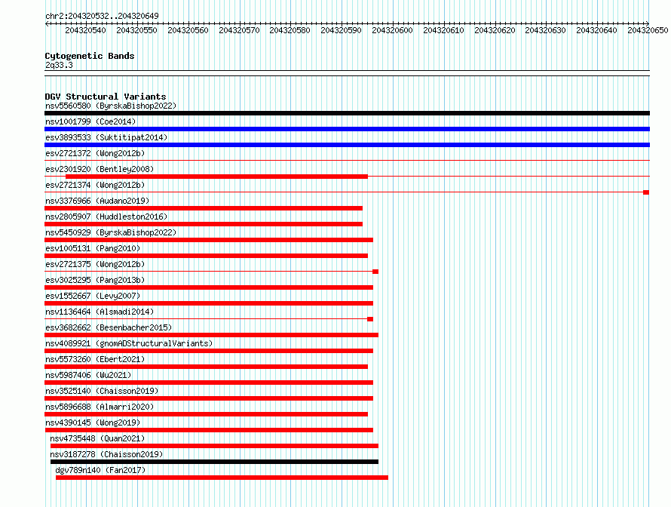Open esv2721374 (Wong2012b) label
Image resolution: width=671 pixels, height=507 pixels.
pyautogui.click(x=95, y=185)
